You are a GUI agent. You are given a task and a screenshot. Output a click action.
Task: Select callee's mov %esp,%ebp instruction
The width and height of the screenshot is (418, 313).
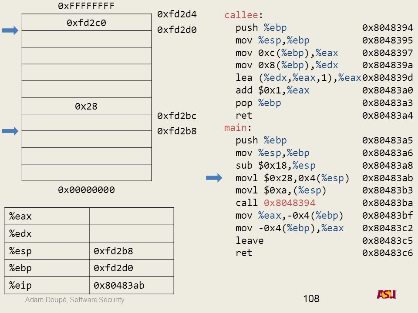[x=273, y=40]
